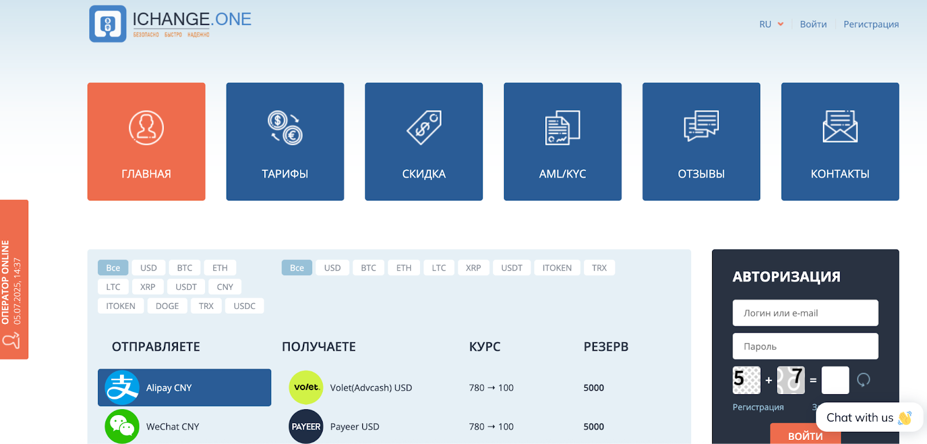
Task: Select the receive filter LTC
Action: tap(439, 268)
